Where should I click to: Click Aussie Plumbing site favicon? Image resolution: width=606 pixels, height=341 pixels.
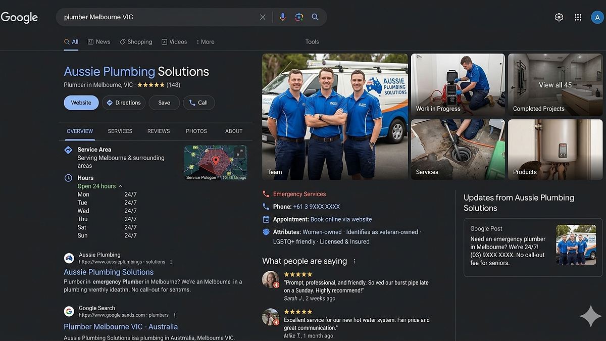click(x=69, y=258)
